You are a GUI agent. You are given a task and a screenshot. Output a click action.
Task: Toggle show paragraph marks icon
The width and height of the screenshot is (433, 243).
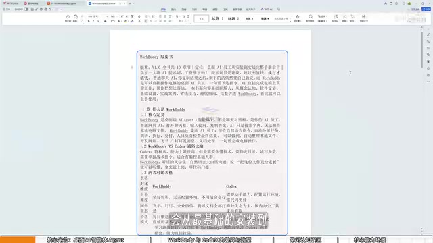[x=183, y=16]
